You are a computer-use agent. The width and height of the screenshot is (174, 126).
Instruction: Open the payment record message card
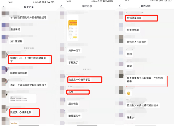[23, 99]
